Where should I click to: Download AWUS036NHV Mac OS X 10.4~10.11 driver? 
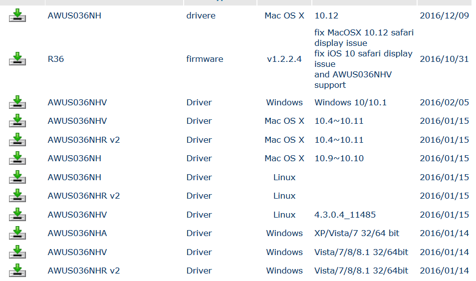point(17,121)
